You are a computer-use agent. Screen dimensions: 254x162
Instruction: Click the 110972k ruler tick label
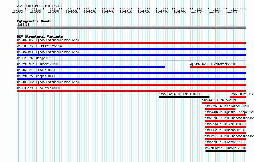144,11
